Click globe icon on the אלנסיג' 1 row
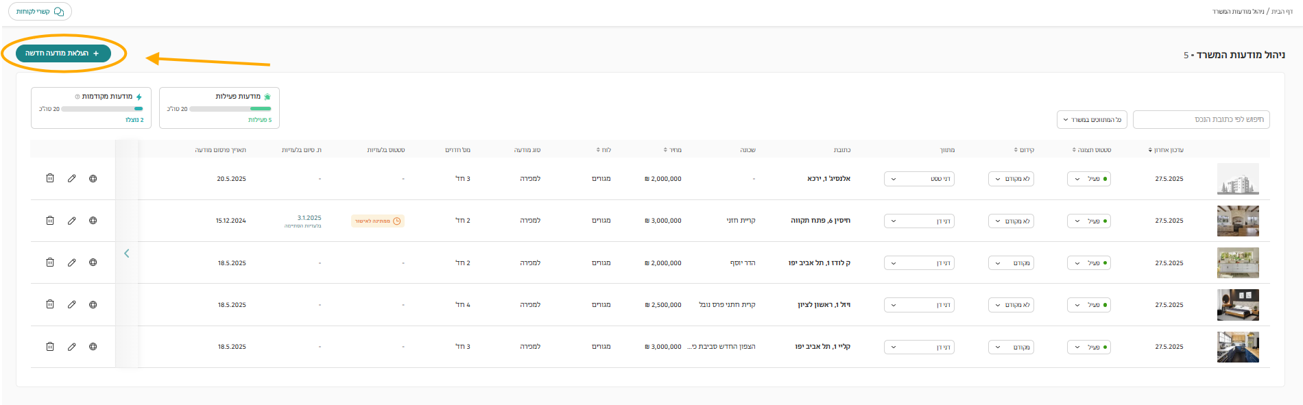The height and width of the screenshot is (405, 1303). point(93,178)
